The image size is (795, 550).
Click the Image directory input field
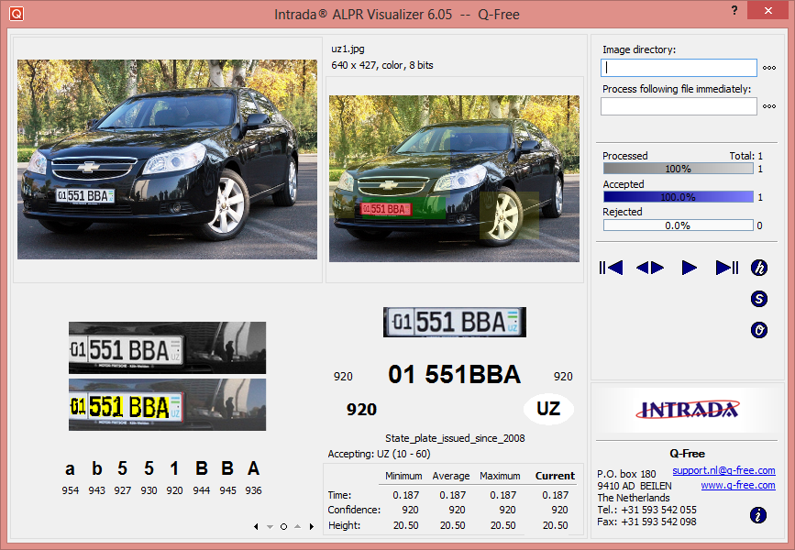click(x=679, y=68)
